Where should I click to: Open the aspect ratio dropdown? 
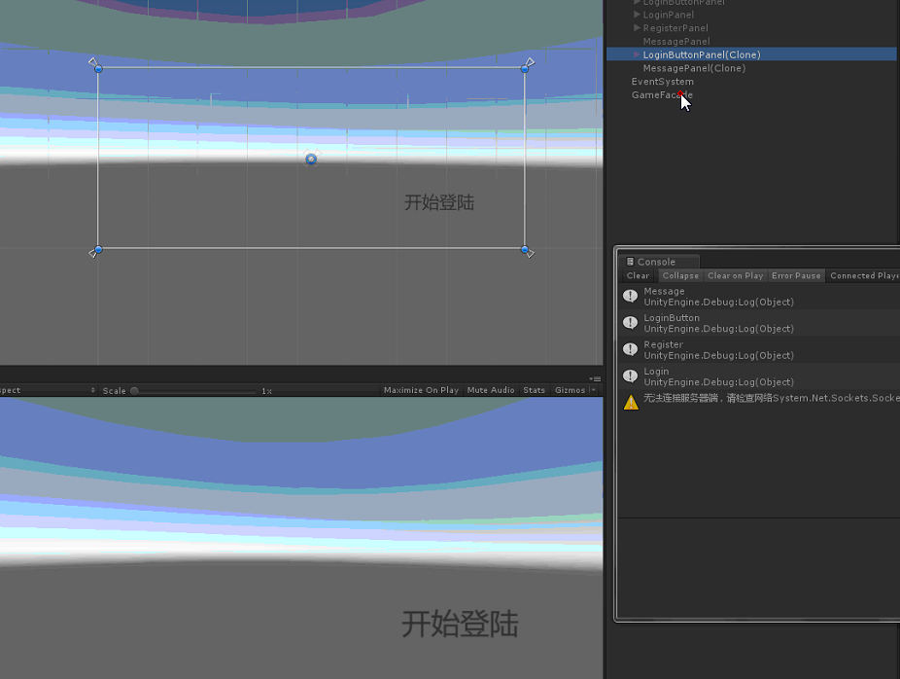[48, 390]
